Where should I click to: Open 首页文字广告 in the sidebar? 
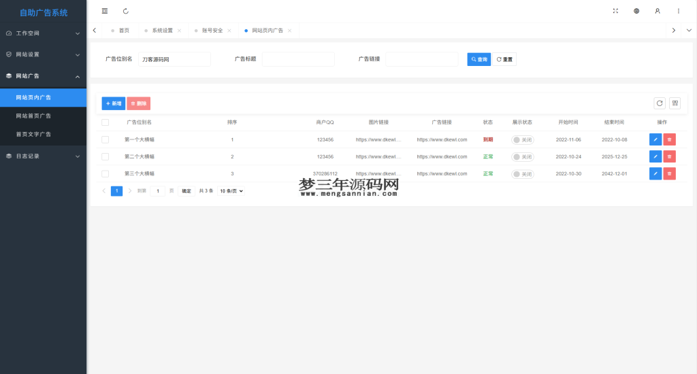point(43,134)
